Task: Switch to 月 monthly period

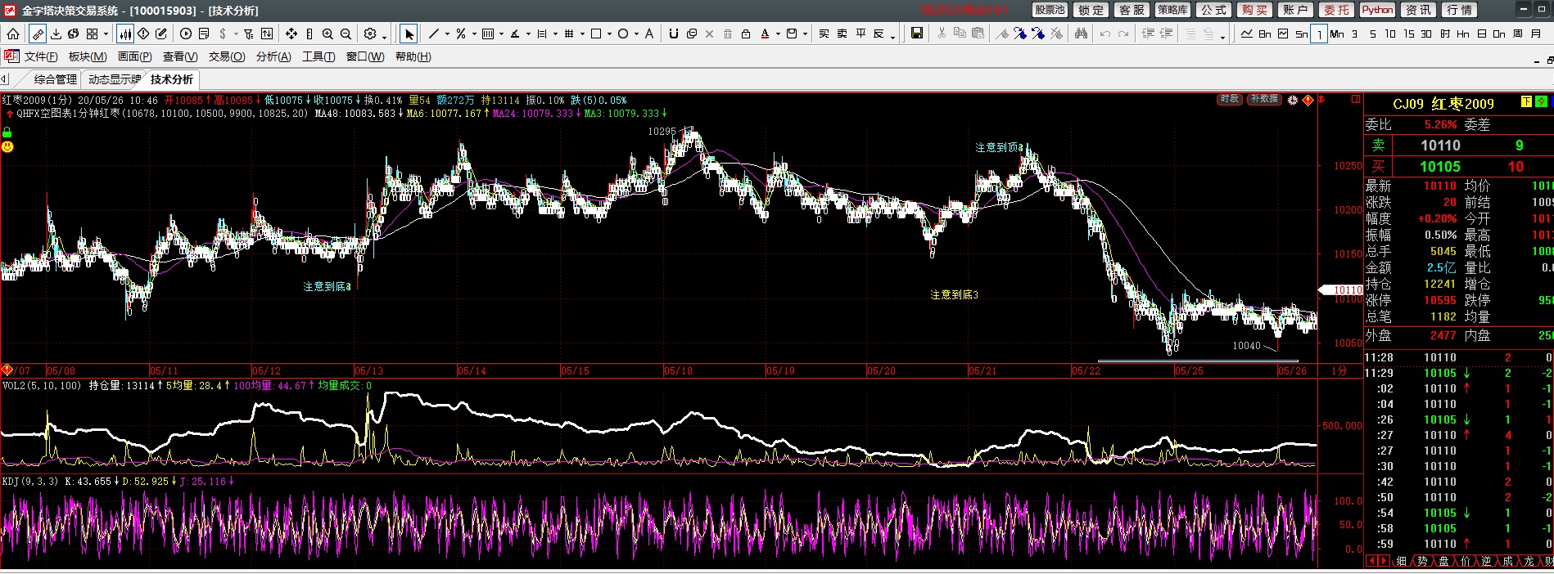Action: coord(1536,34)
